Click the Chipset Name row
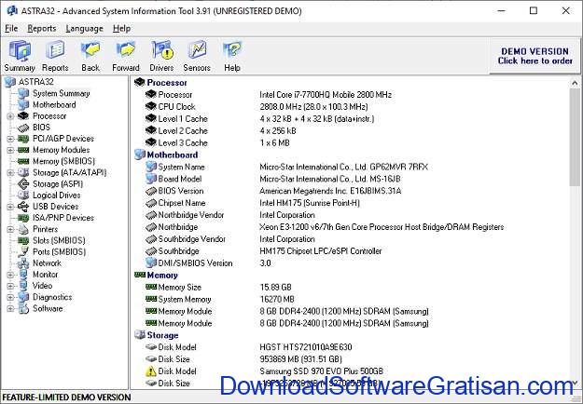583x404 pixels. pos(253,203)
